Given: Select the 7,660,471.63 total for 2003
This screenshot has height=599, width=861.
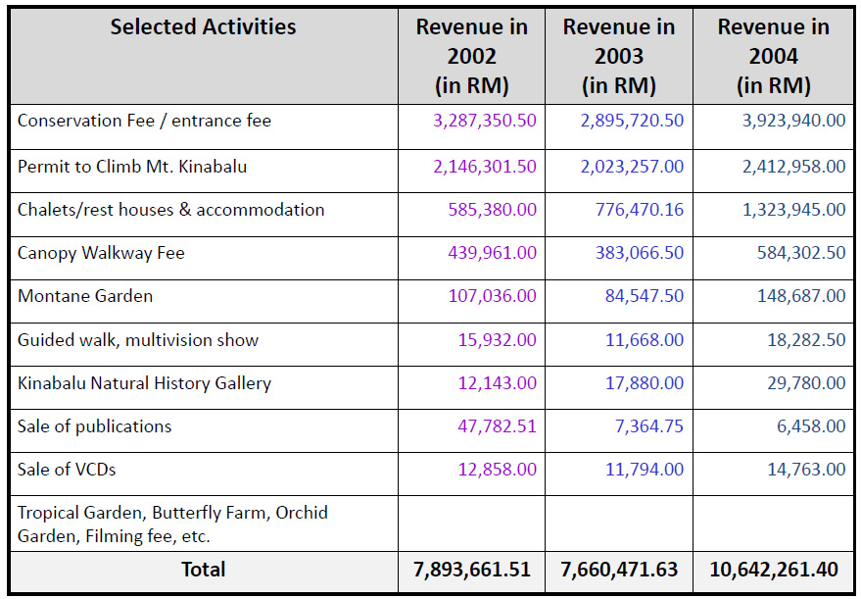Looking at the screenshot, I should [x=619, y=570].
